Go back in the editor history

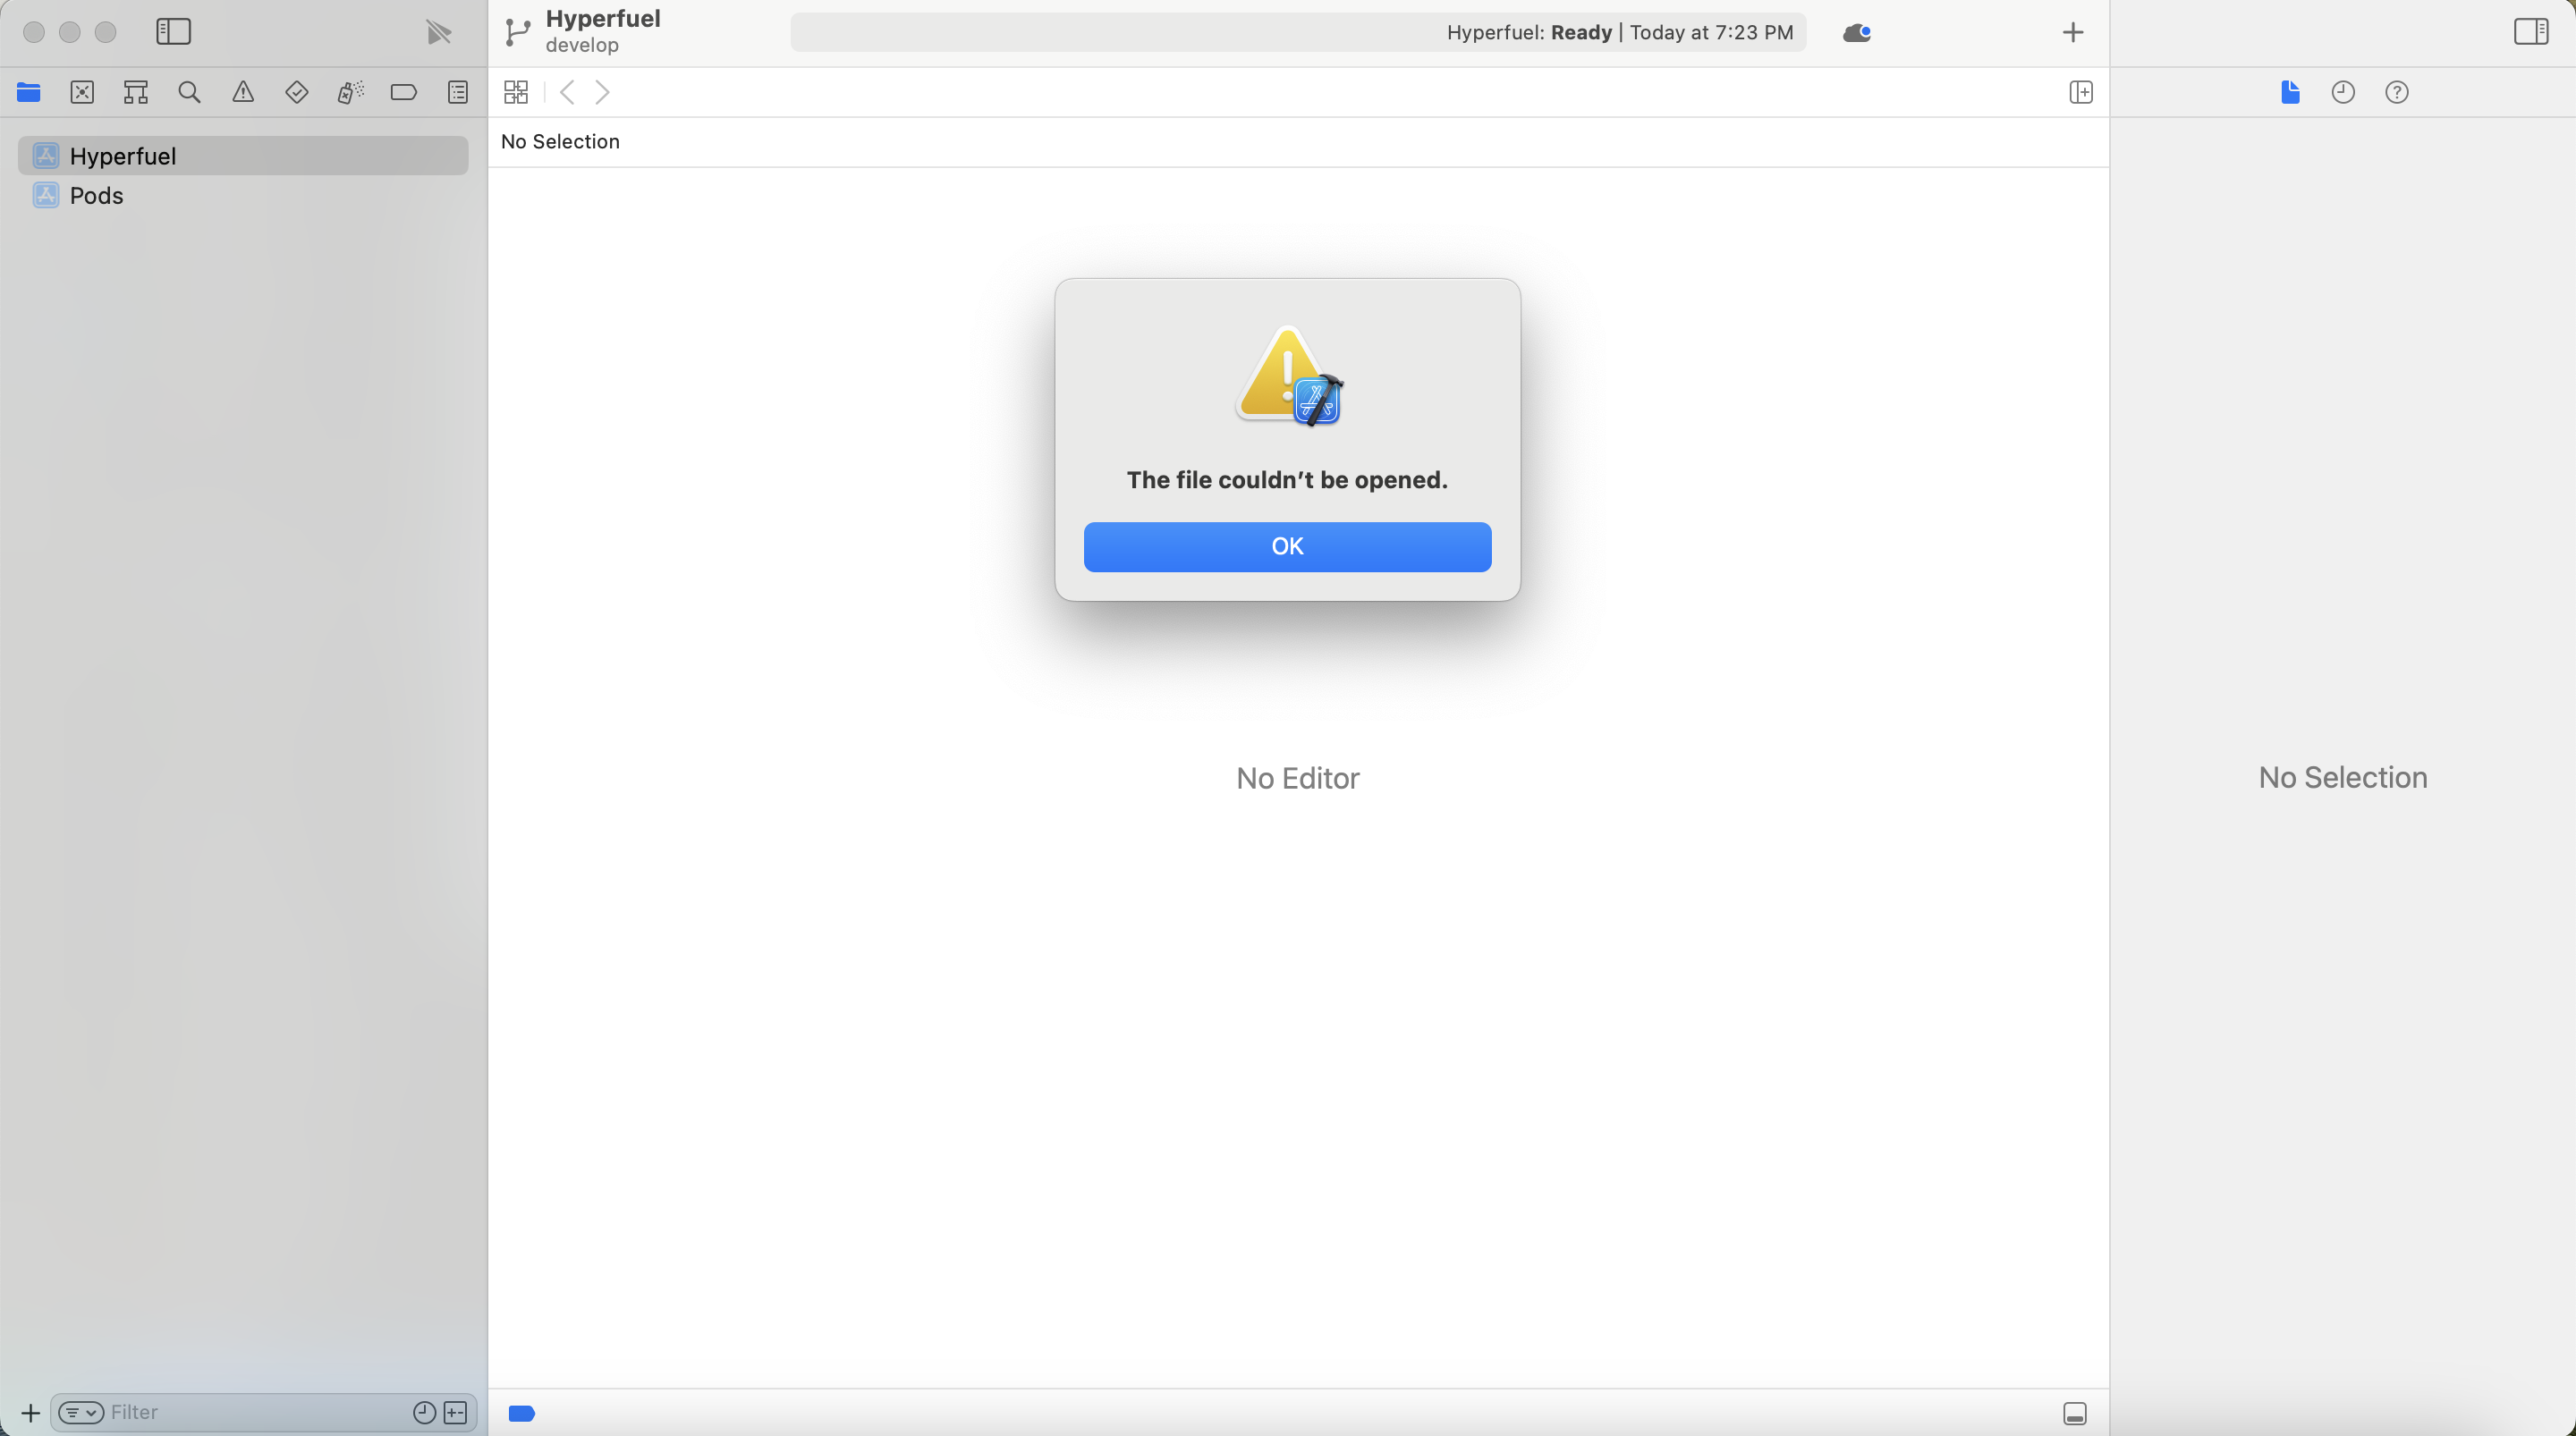click(x=567, y=93)
